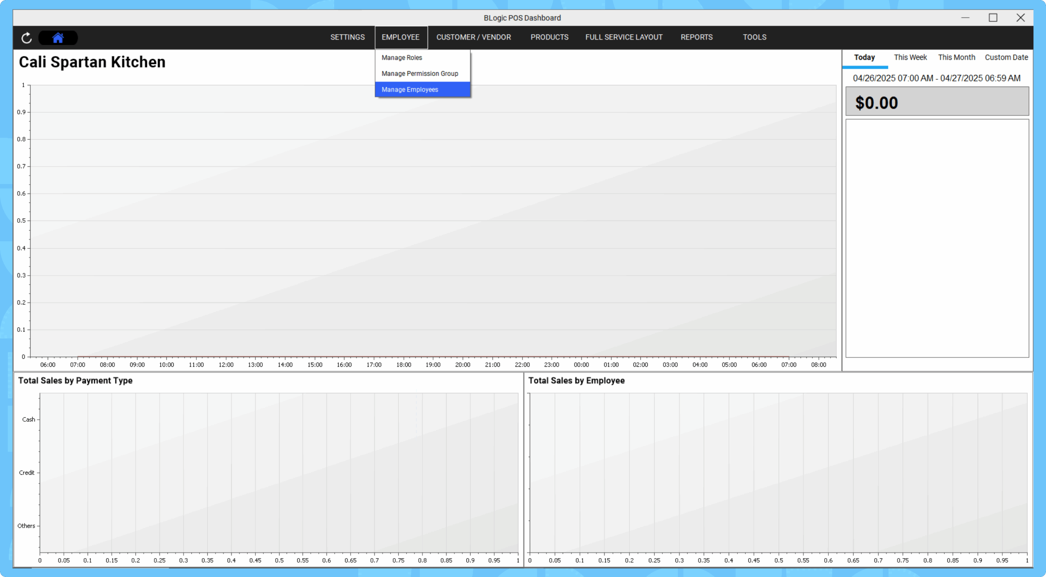Click the Others axis label
The height and width of the screenshot is (577, 1046).
(26, 526)
